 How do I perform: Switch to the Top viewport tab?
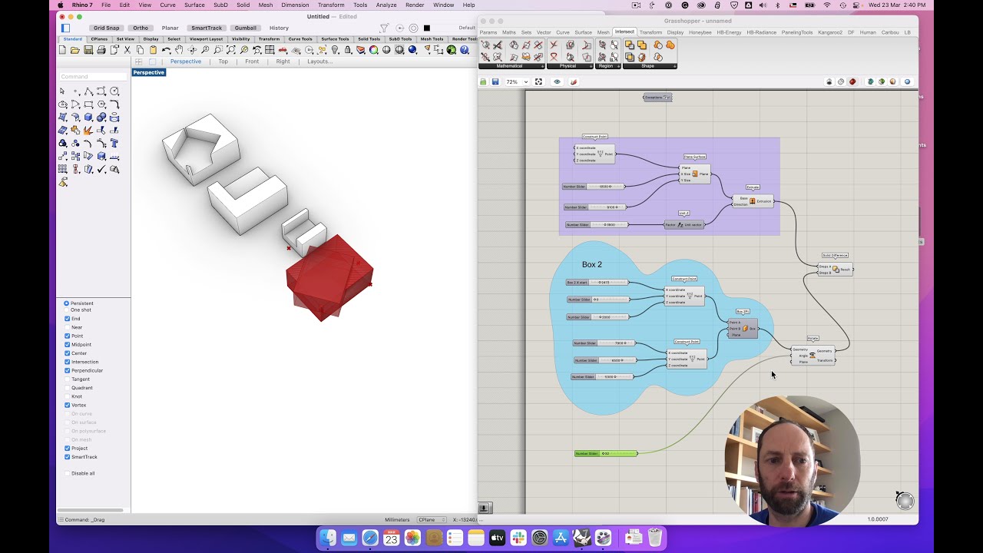click(223, 61)
